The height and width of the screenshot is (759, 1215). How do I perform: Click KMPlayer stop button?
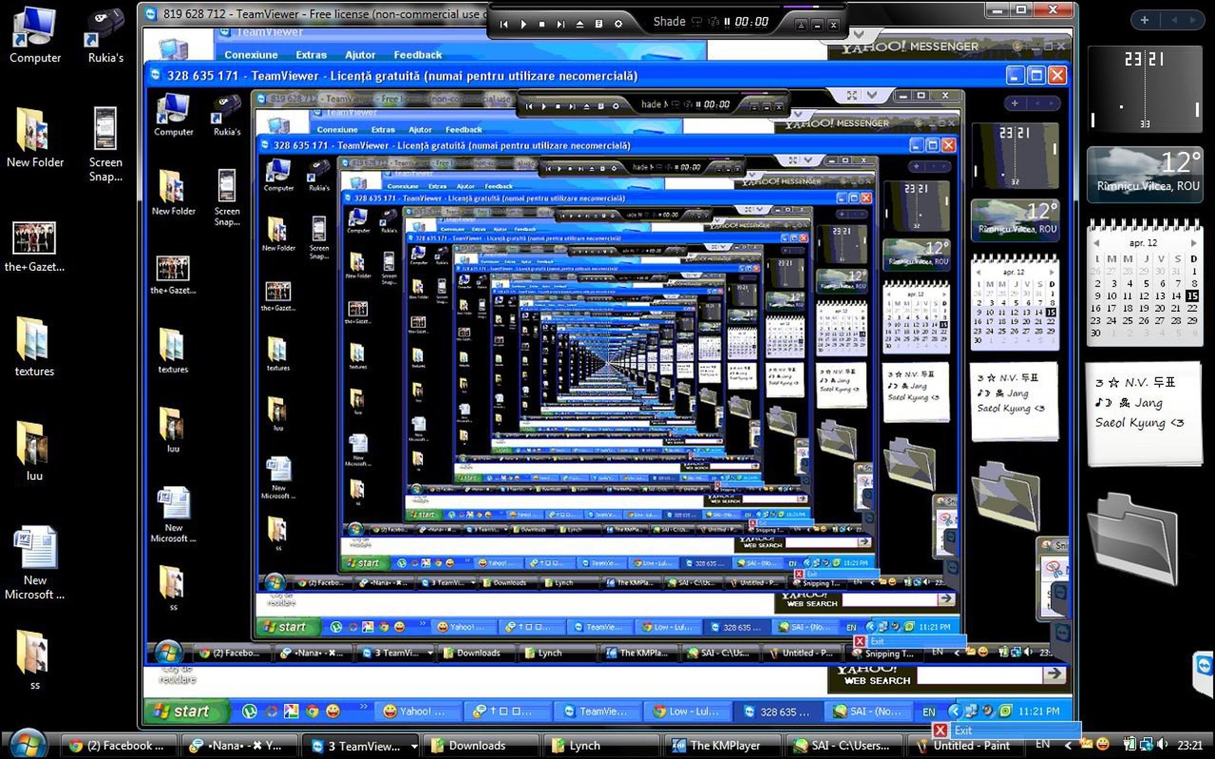[542, 24]
